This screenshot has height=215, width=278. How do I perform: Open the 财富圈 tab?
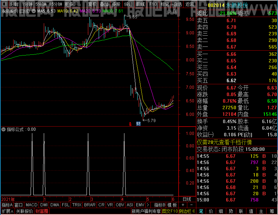pos(42,211)
